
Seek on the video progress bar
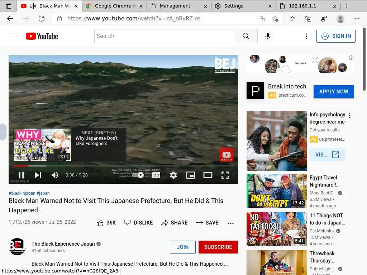point(123,166)
